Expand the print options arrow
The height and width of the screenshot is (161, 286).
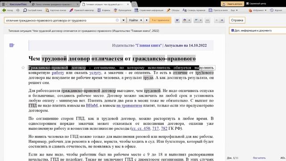pyautogui.click(x=189, y=20)
